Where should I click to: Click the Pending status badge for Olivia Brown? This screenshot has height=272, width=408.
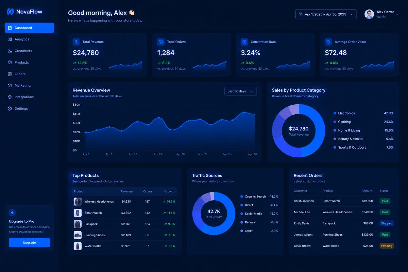tap(387, 246)
